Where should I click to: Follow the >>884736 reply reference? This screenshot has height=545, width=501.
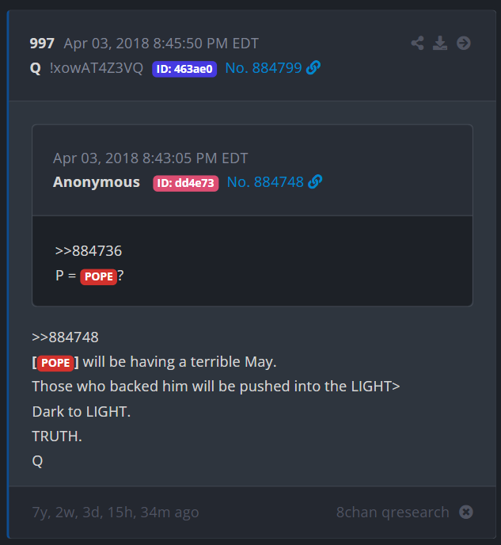click(89, 251)
